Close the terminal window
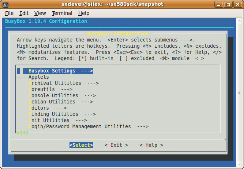The height and width of the screenshot is (169, 244). (238, 4)
